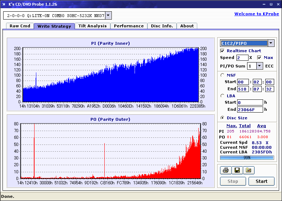Click the LBA End field 23066F
The image size is (282, 201).
click(x=250, y=109)
